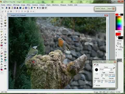Open the Sélections menu
Viewport: 125px width, 94px height.
pyautogui.click(x=55, y=5)
